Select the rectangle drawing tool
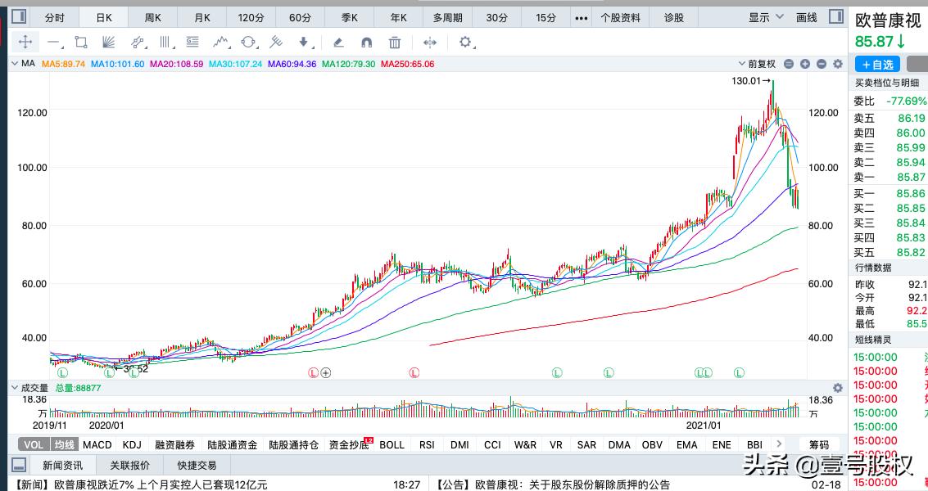The height and width of the screenshot is (491, 928). (80, 43)
